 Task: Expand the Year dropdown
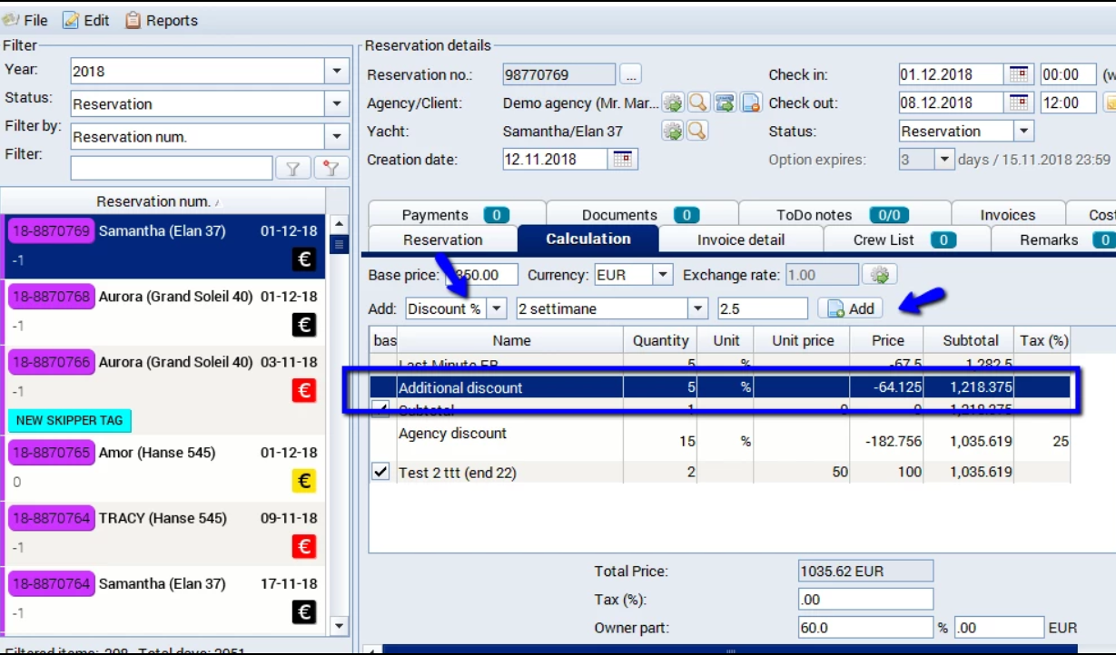pyautogui.click(x=337, y=71)
